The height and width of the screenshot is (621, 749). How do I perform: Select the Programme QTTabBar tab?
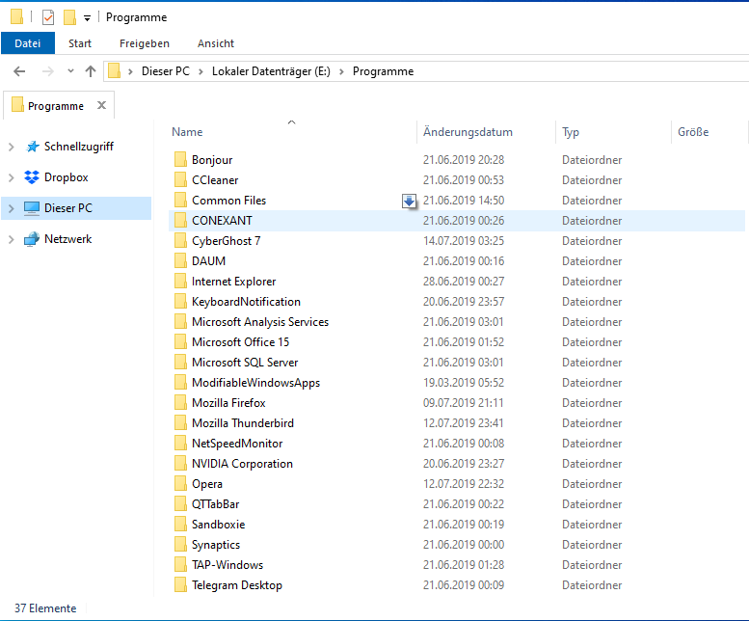pos(55,106)
